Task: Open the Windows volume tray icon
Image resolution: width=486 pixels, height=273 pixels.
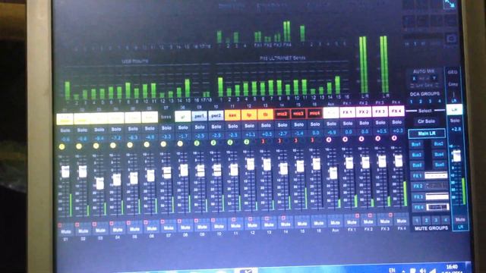Action: (423, 270)
